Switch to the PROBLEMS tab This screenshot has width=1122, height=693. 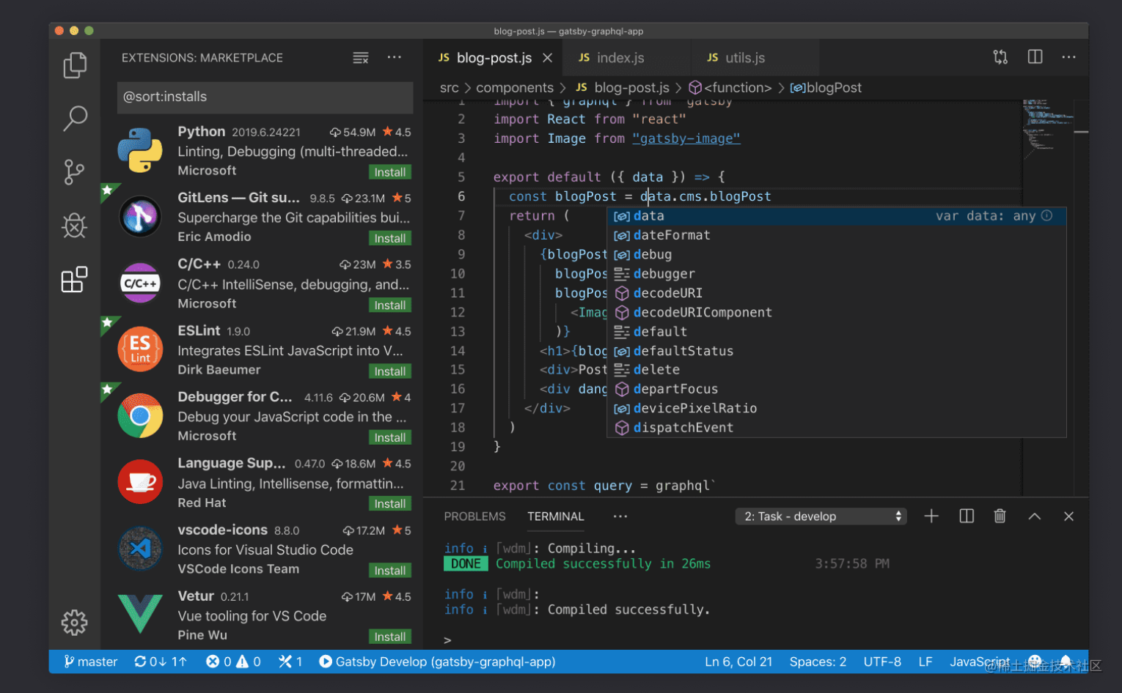(x=474, y=516)
